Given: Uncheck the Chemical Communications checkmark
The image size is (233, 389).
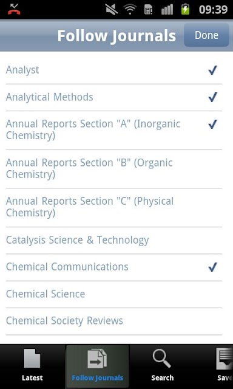Looking at the screenshot, I should [213, 267].
